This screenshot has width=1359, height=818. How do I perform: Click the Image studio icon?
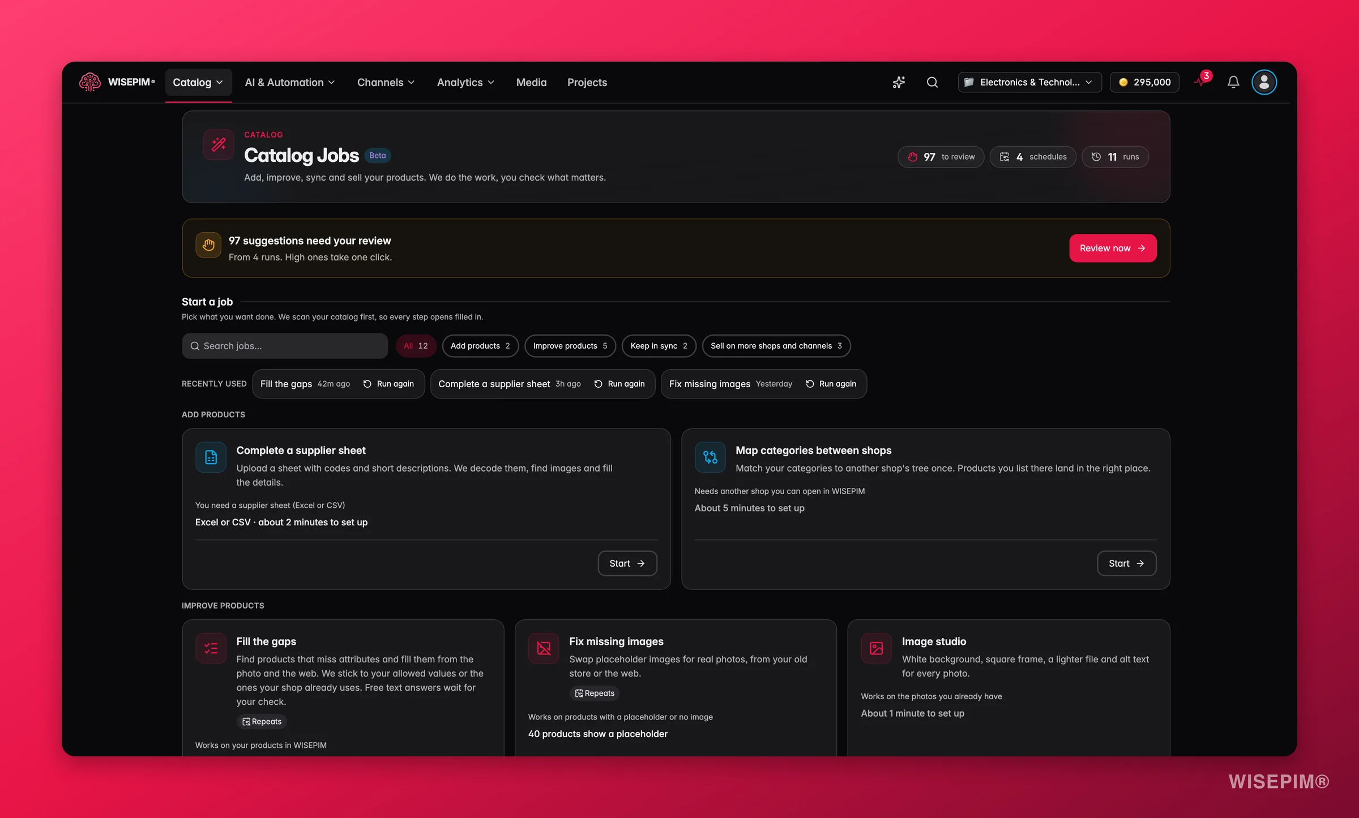(x=877, y=648)
